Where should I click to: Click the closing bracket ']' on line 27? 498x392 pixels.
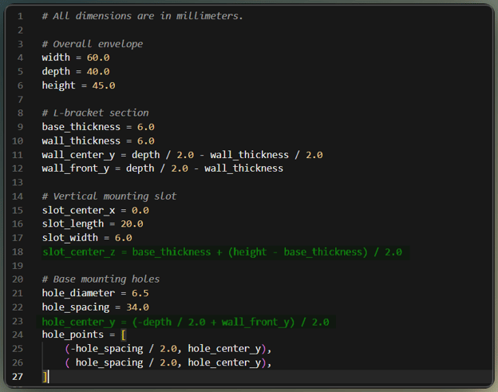point(45,377)
